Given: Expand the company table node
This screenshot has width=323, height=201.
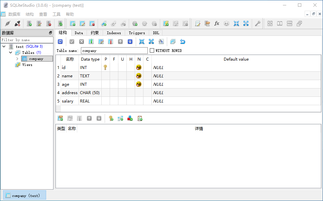Looking at the screenshot, I should click(17, 59).
